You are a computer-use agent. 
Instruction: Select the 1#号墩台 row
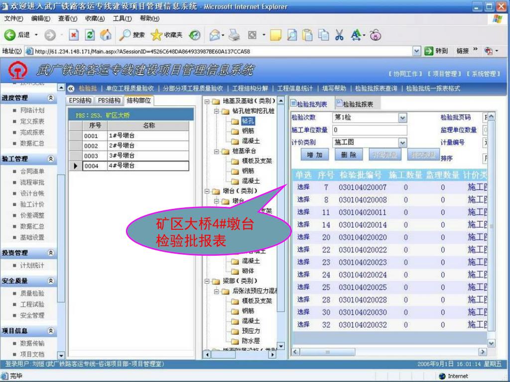(129, 136)
